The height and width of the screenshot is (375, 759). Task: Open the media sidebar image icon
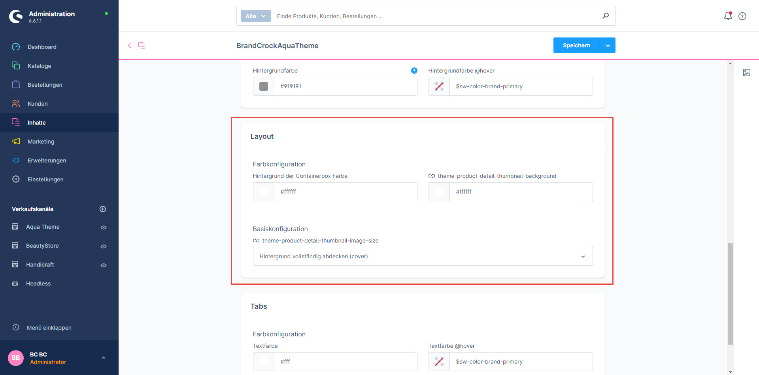pyautogui.click(x=746, y=73)
